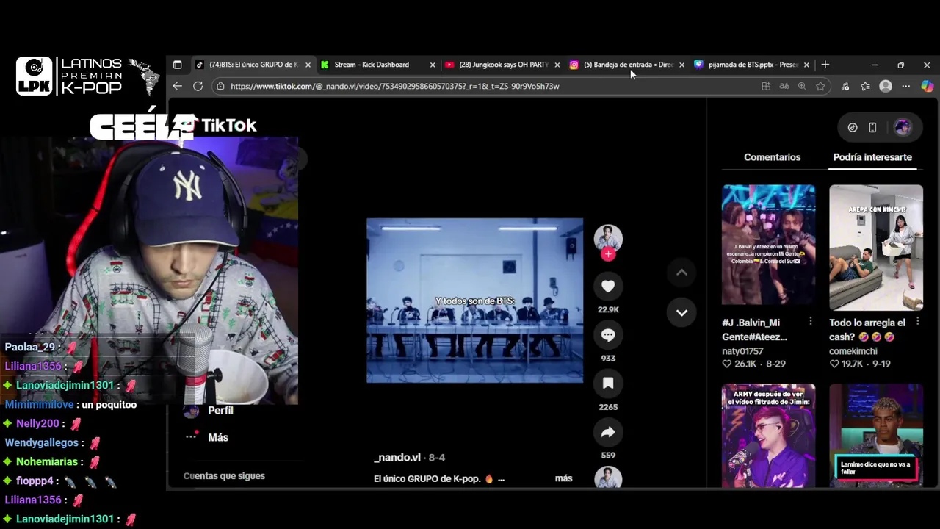Switch to Jungkook says OH PARTY tab
The image size is (940, 529).
tap(504, 65)
